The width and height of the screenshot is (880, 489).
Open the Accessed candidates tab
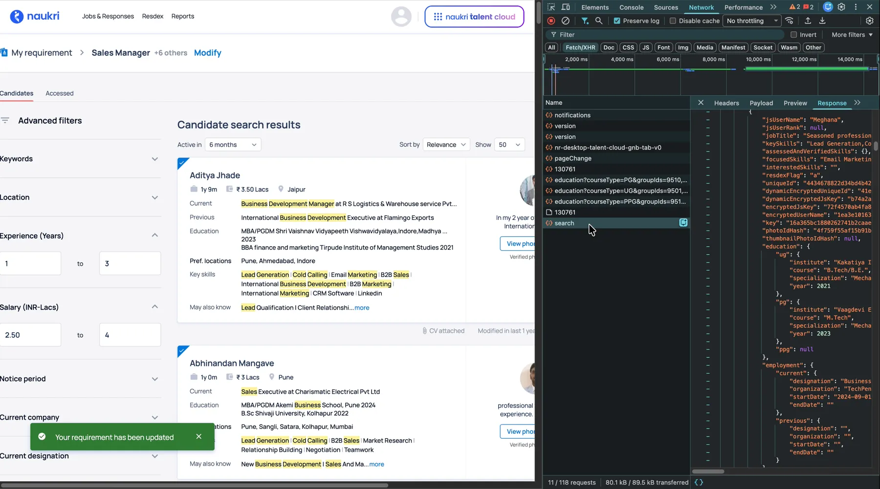click(x=60, y=93)
